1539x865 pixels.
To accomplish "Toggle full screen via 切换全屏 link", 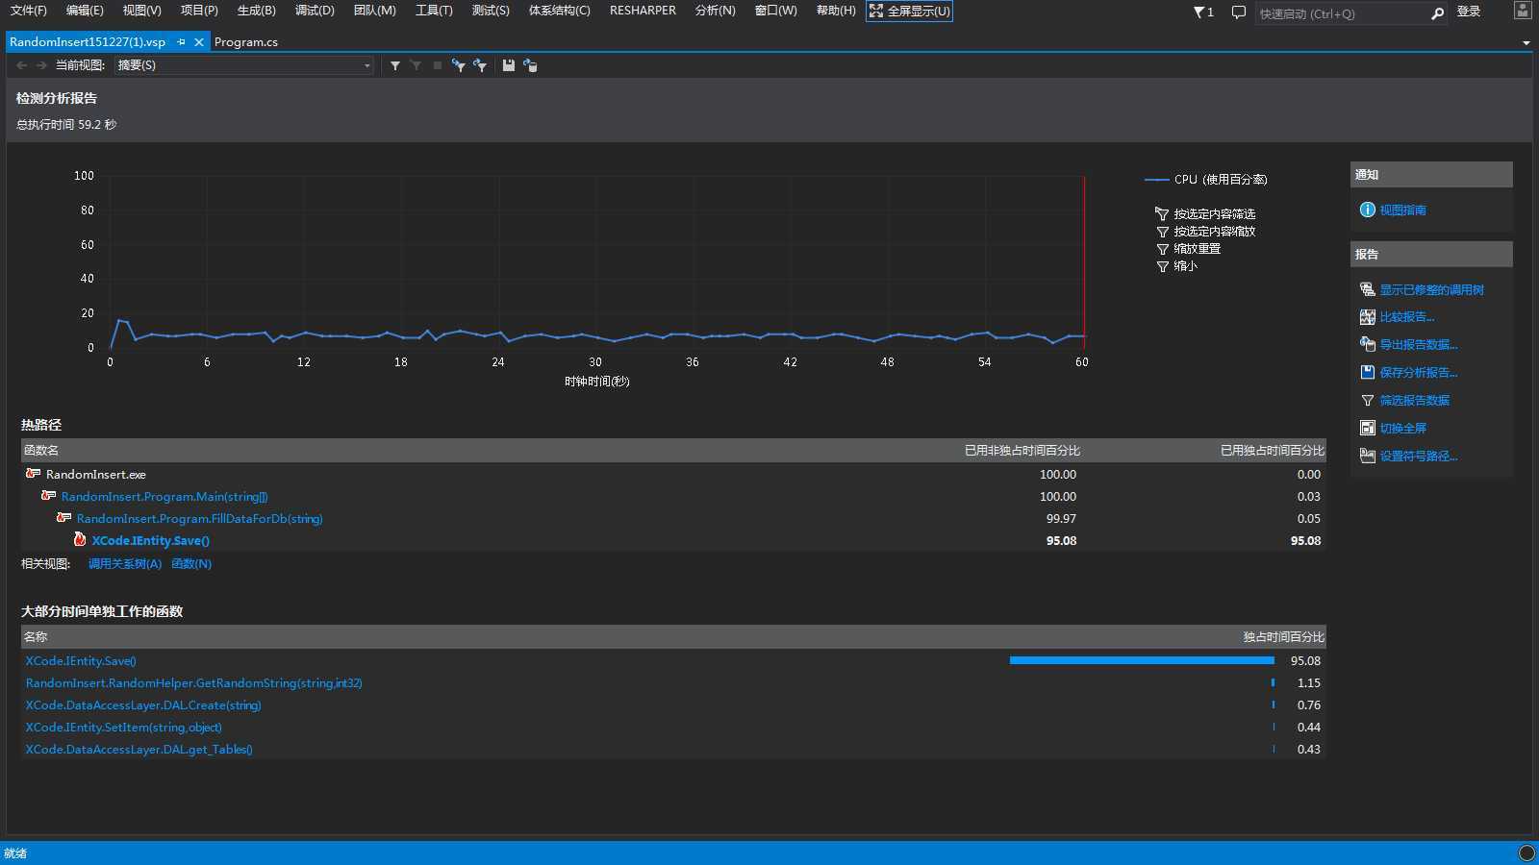I will coord(1402,429).
